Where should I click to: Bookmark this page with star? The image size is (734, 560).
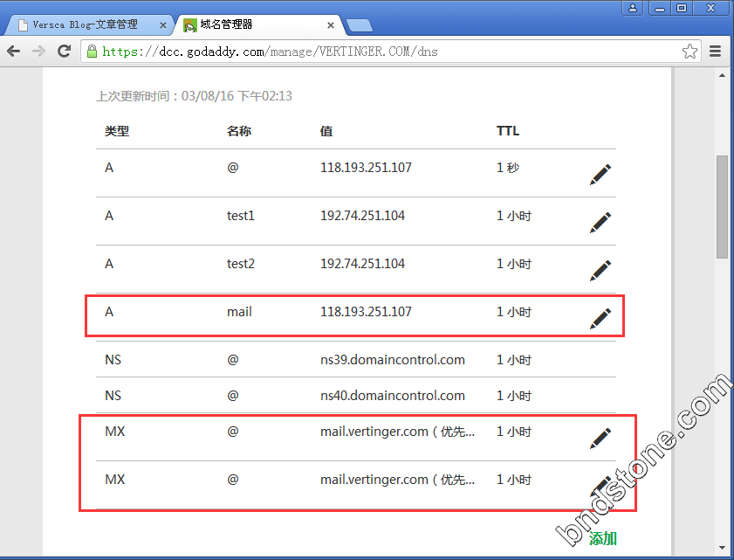click(x=689, y=51)
